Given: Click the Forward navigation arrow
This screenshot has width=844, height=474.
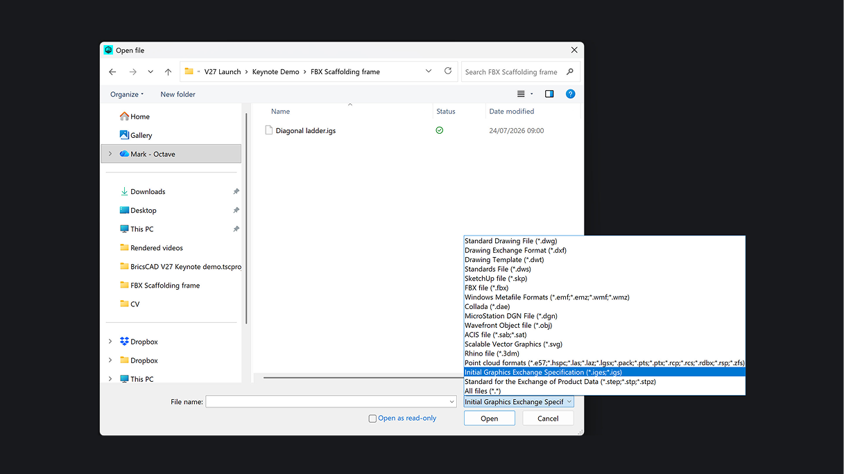Looking at the screenshot, I should click(x=132, y=72).
